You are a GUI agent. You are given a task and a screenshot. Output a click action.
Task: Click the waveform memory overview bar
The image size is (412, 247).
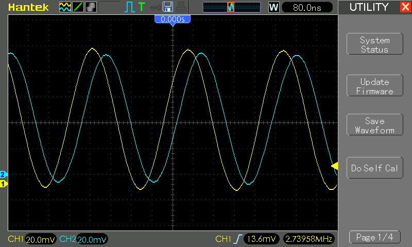(231, 7)
